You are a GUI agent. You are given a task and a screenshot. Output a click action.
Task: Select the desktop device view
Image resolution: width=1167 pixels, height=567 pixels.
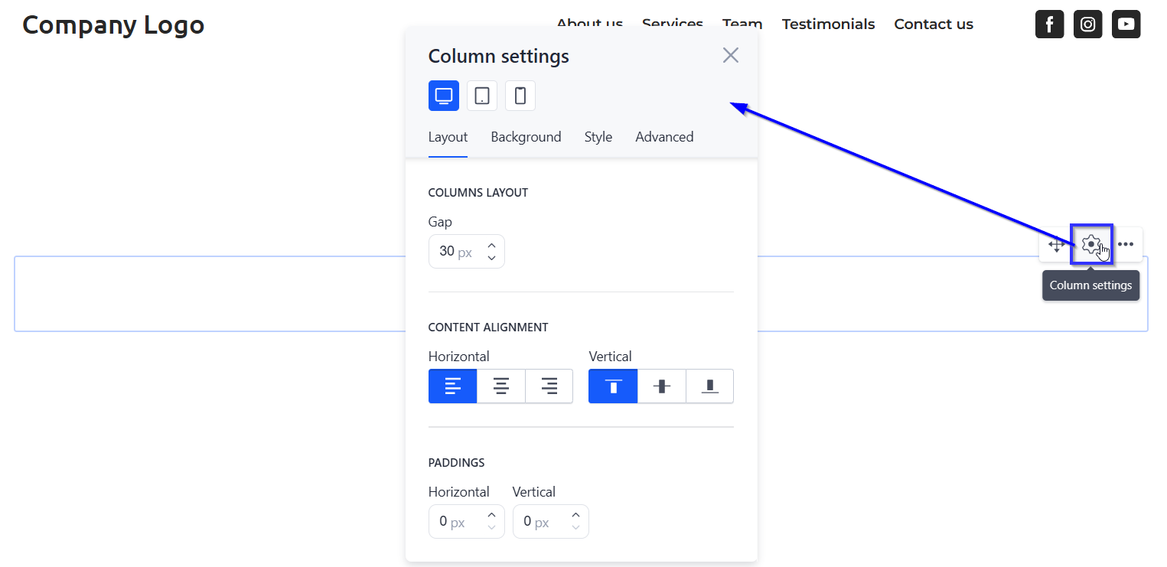444,96
